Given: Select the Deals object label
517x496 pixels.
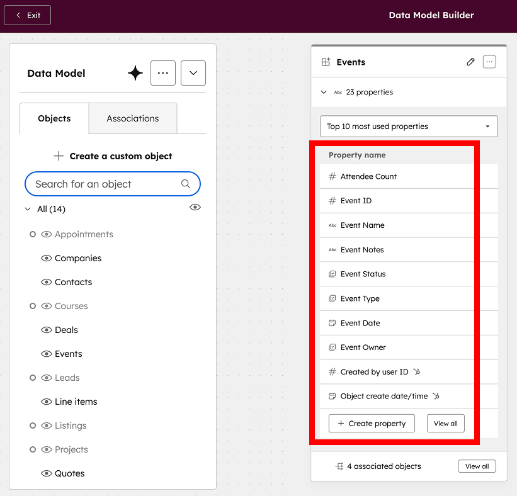Looking at the screenshot, I should point(66,330).
